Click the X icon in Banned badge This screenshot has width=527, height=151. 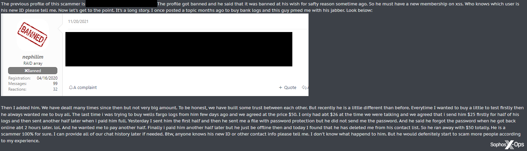(26, 71)
